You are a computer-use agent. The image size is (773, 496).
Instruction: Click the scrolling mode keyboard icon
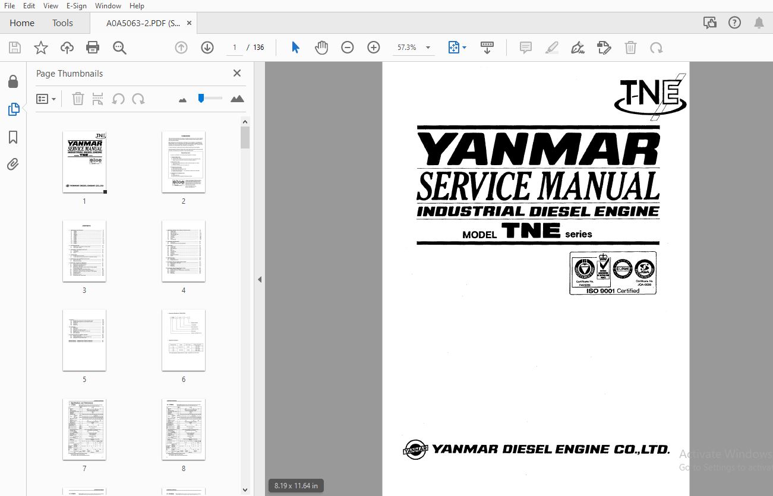[487, 48]
